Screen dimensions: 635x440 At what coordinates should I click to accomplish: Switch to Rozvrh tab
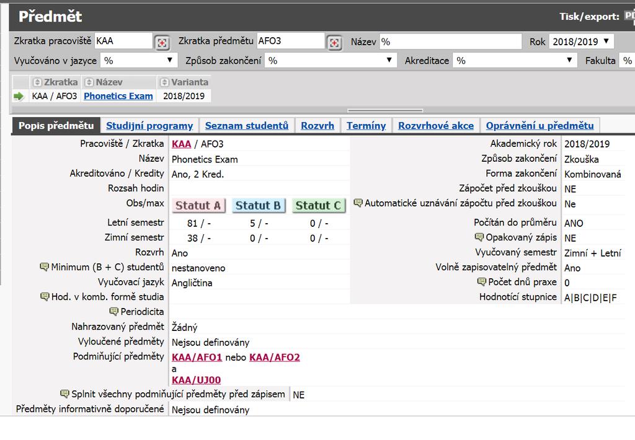point(317,125)
